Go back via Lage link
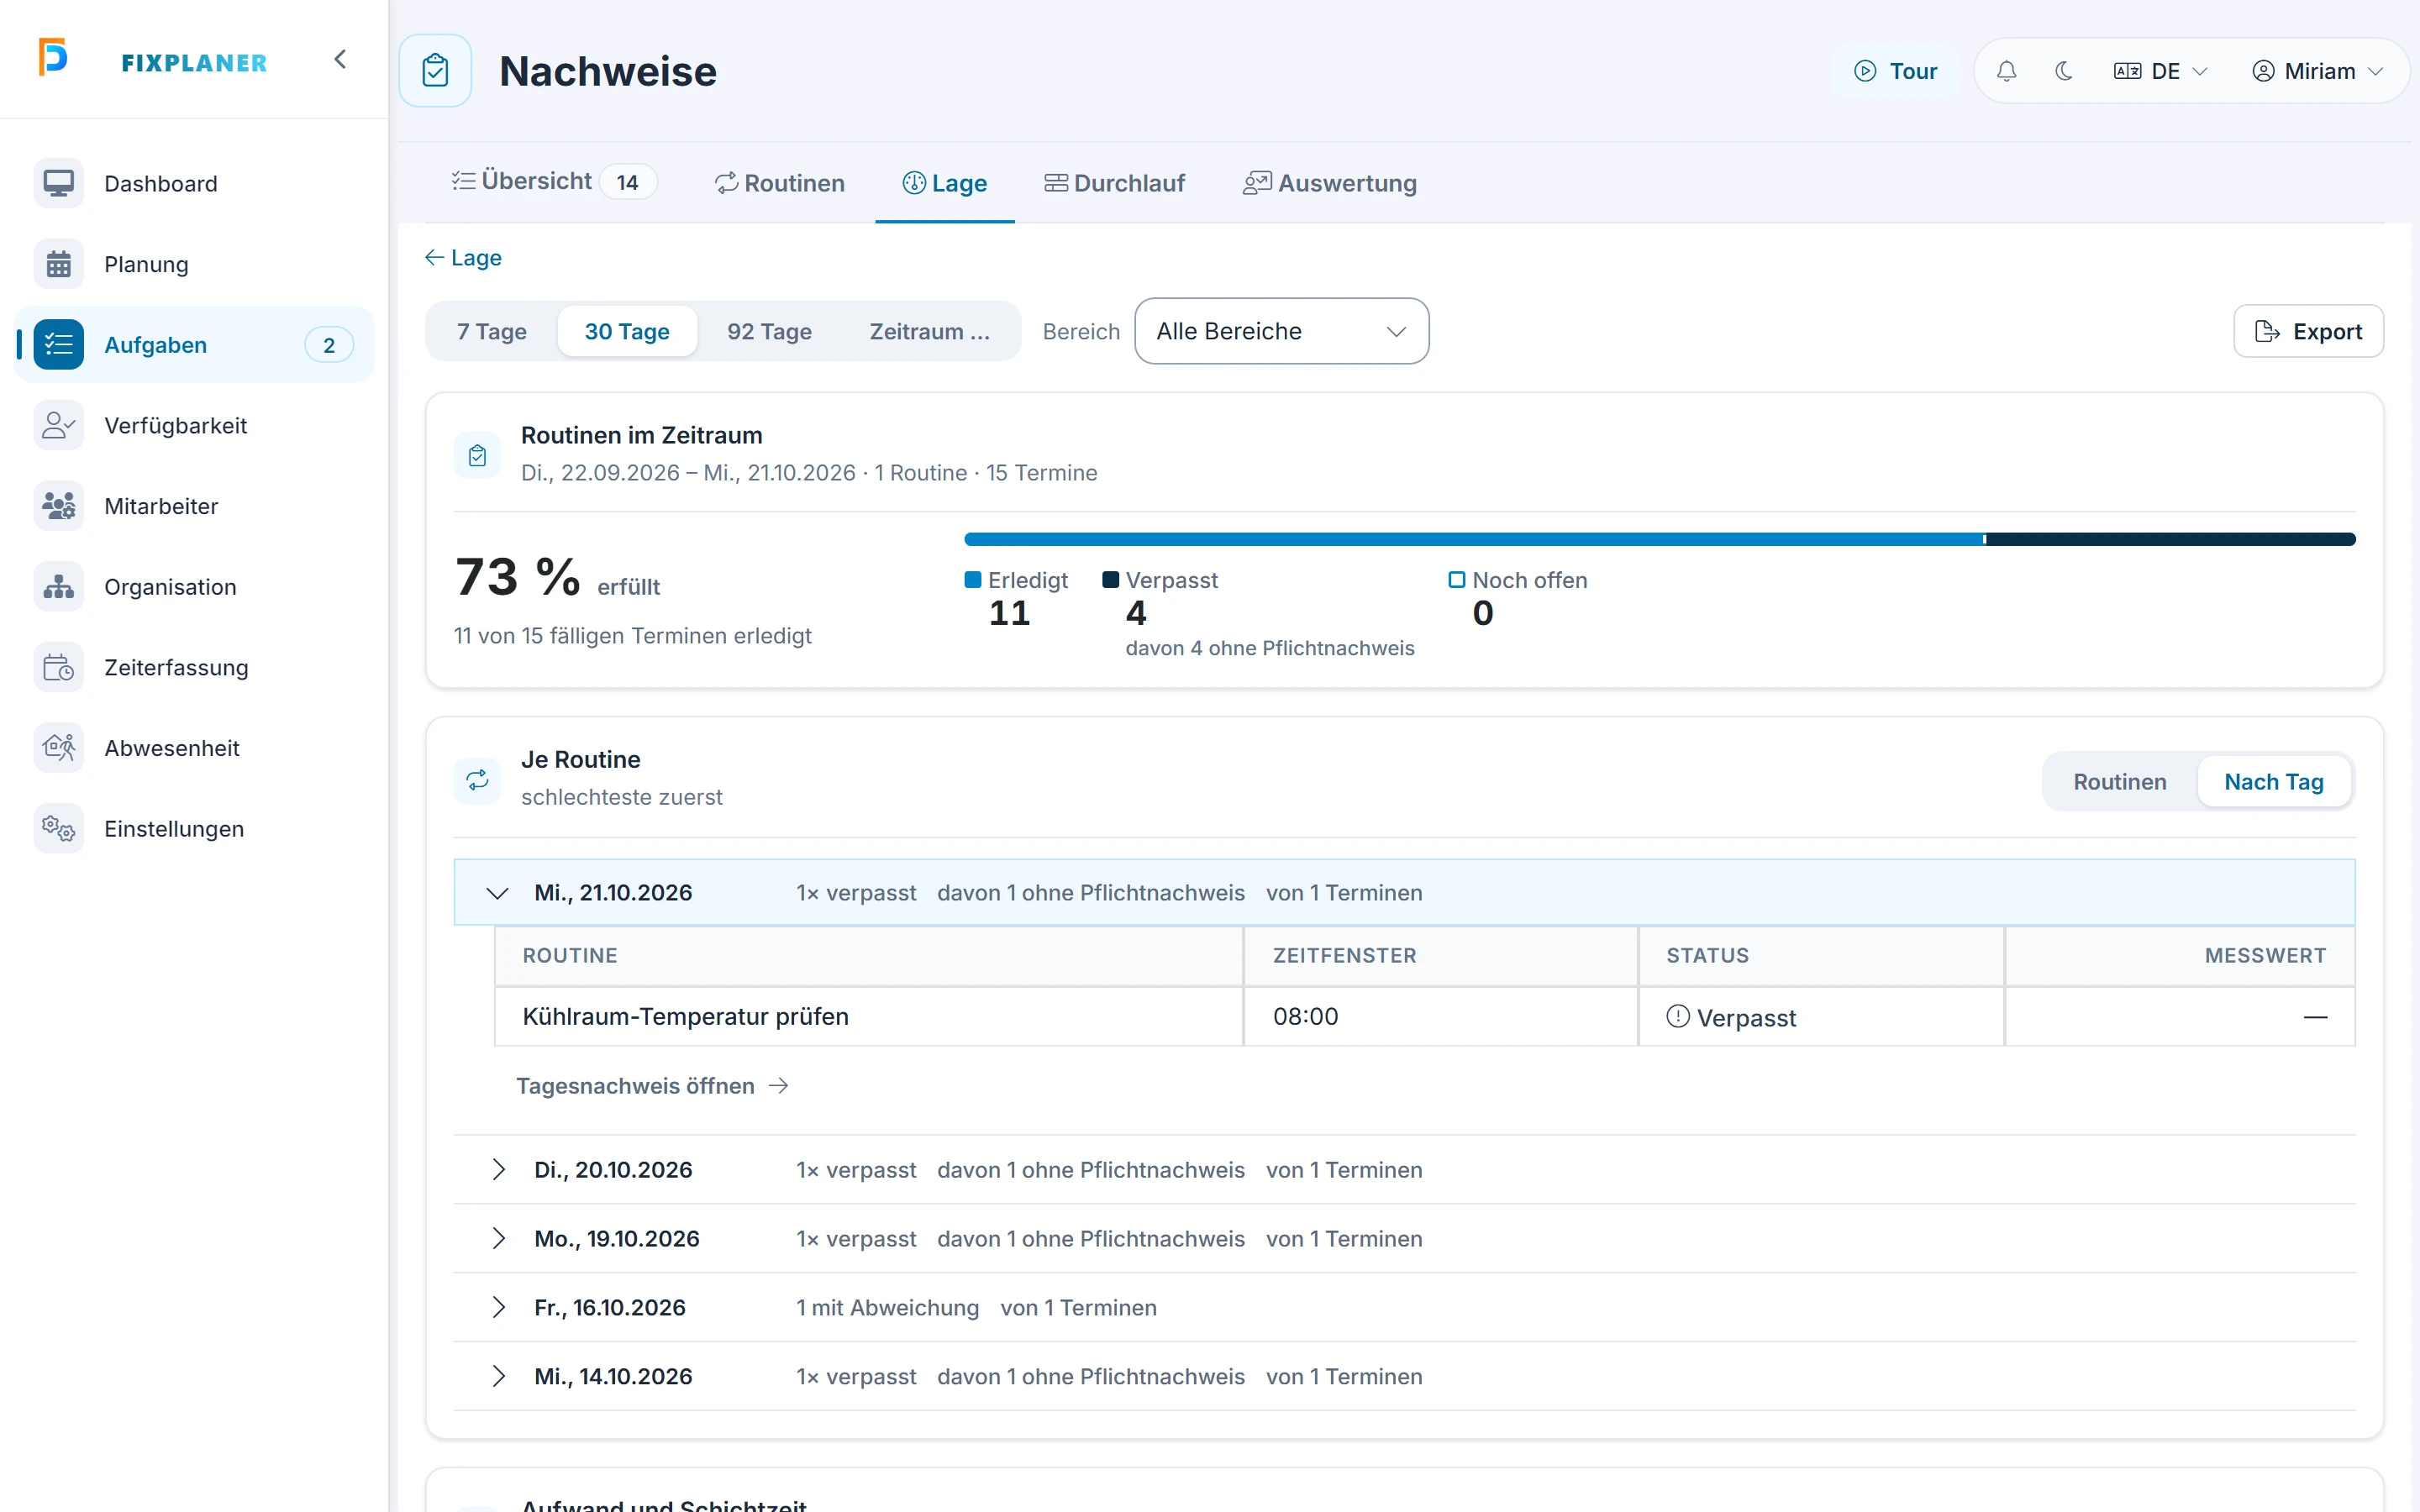Screen dimensions: 2420x1512 tap(463, 258)
